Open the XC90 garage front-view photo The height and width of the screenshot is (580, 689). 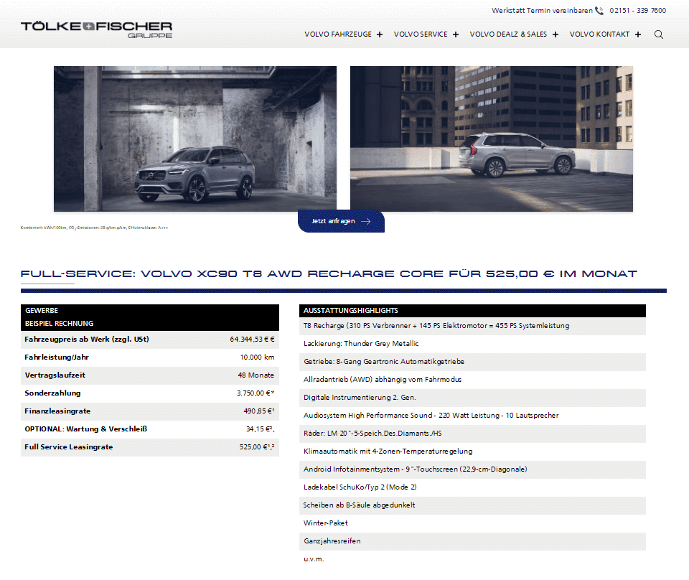pos(195,139)
